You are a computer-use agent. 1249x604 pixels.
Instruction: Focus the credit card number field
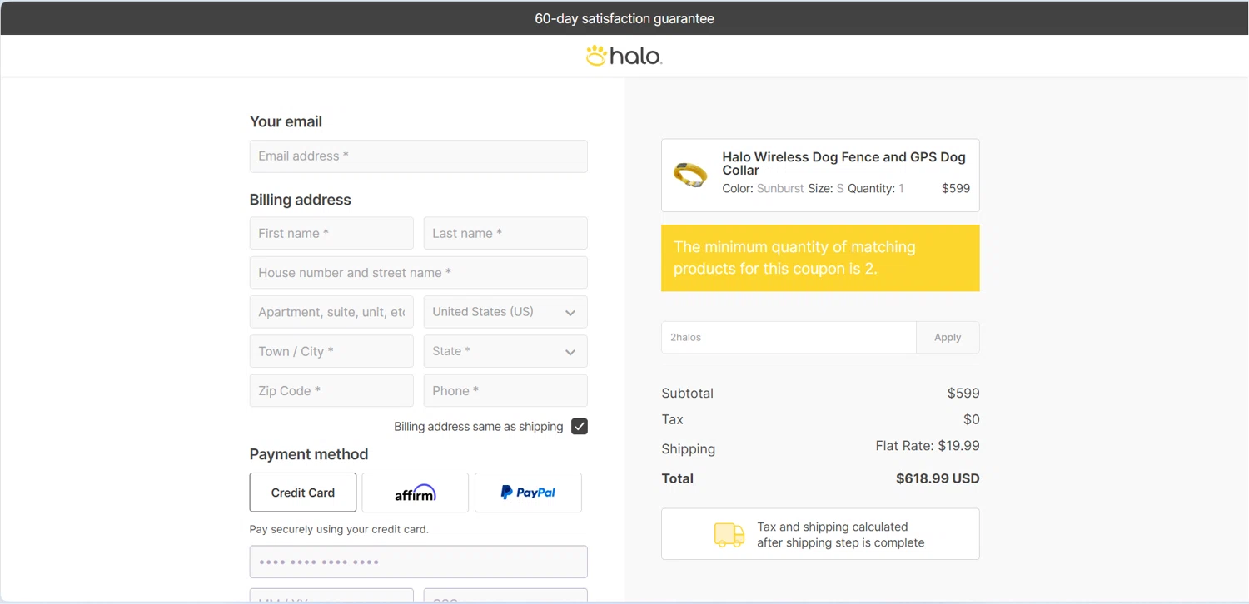pyautogui.click(x=419, y=562)
